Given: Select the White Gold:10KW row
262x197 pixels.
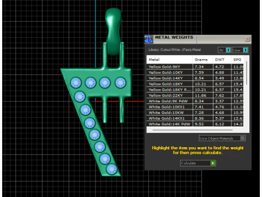Looking at the screenshot, I should [x=195, y=113].
